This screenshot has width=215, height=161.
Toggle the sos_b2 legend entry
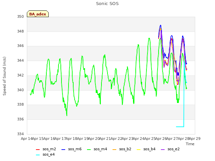(x=122, y=149)
